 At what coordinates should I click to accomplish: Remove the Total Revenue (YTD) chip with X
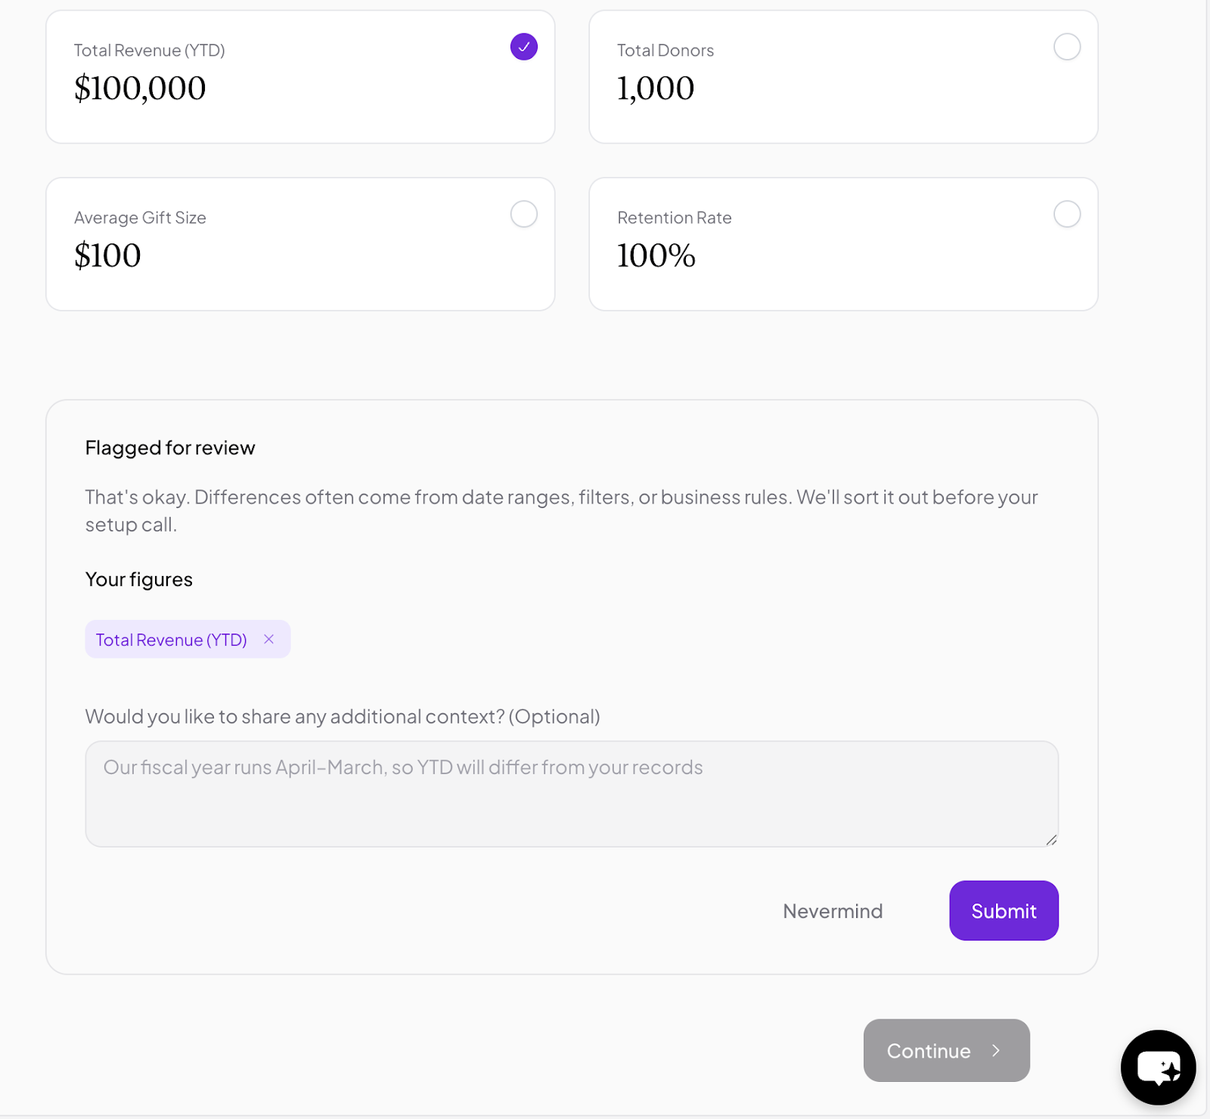(x=268, y=640)
